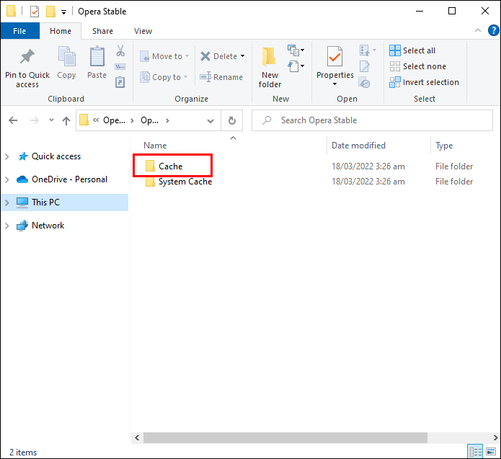Open the address bar history dropdown

210,121
